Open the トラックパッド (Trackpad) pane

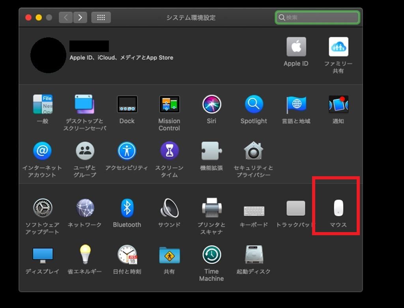point(296,208)
